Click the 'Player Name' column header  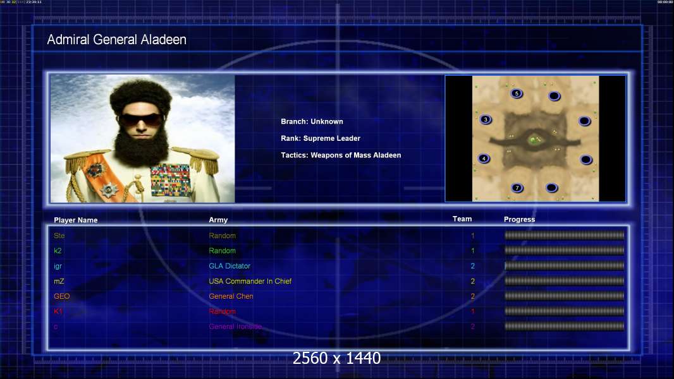[x=76, y=220]
